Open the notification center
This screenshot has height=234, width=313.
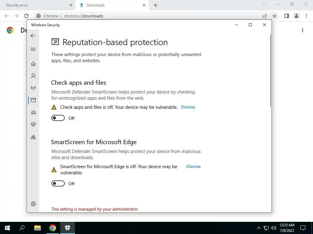coord(303,228)
